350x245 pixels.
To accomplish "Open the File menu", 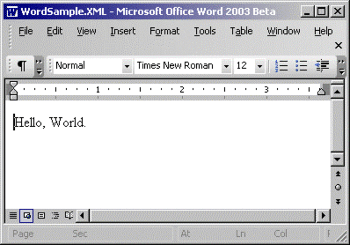I will point(26,31).
